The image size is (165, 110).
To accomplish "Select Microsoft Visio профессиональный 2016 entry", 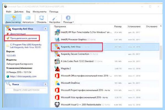I will pos(84,97).
